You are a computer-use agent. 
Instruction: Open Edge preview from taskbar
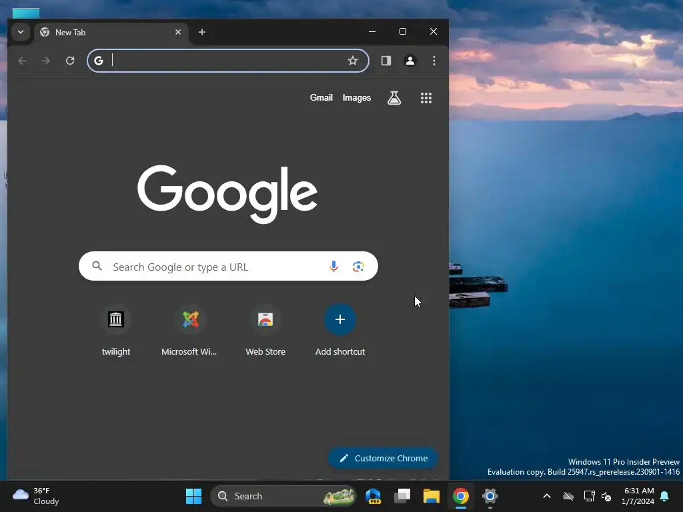click(374, 496)
